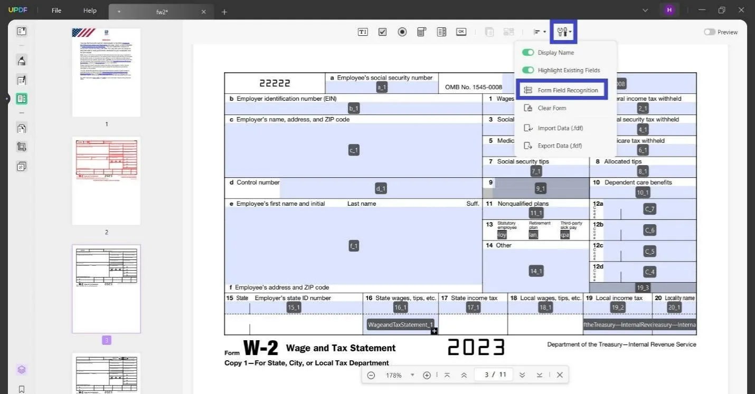The height and width of the screenshot is (394, 755).
Task: Open the Layers panel icon
Action: click(22, 370)
